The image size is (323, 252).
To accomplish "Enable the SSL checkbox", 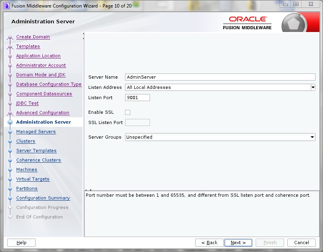I will (128, 112).
